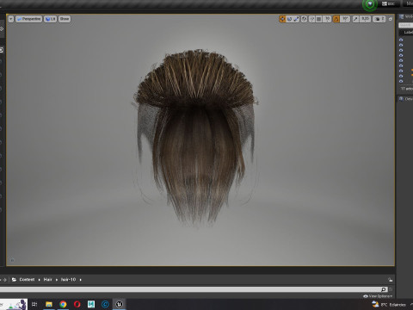
Task: Open Opera browser from the taskbar
Action: point(77,304)
